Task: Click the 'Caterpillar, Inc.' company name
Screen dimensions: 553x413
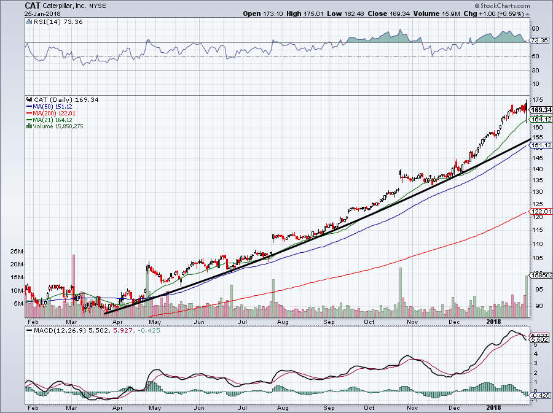Action: pyautogui.click(x=63, y=6)
